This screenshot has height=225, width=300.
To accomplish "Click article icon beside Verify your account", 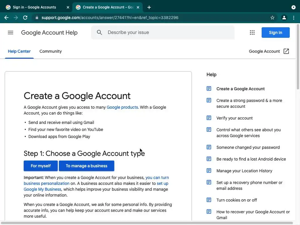I will (209, 118).
